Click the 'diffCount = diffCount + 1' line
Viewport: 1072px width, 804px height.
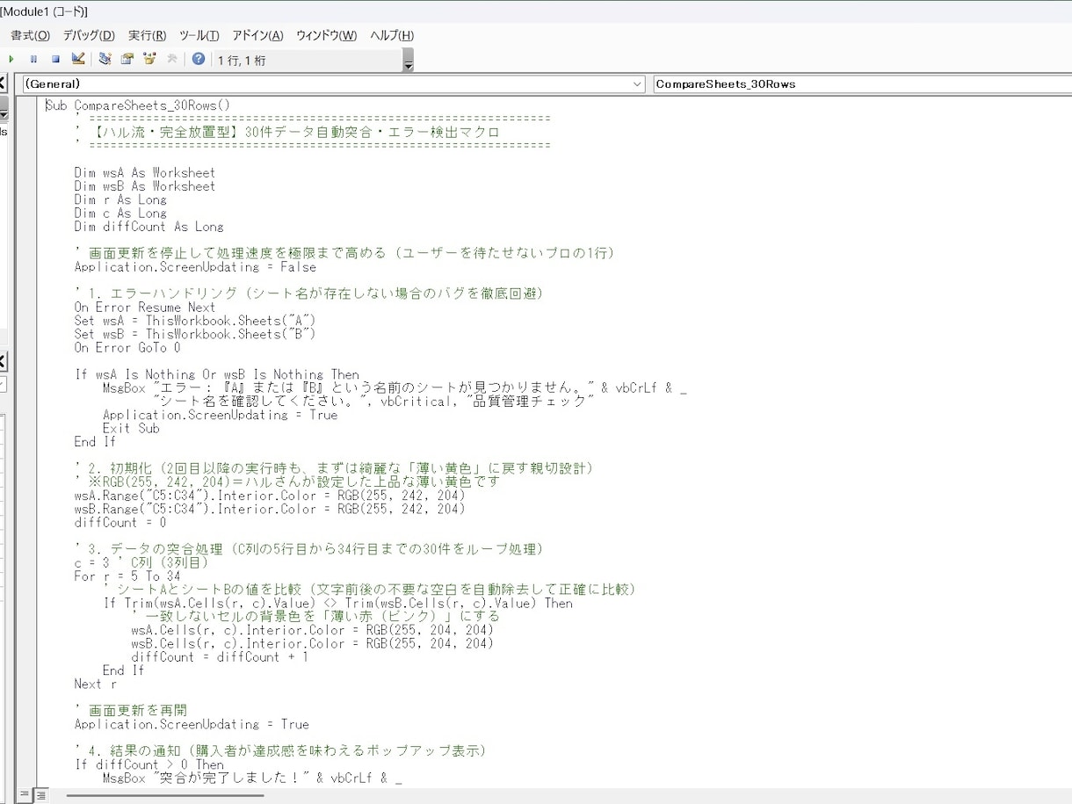[220, 657]
